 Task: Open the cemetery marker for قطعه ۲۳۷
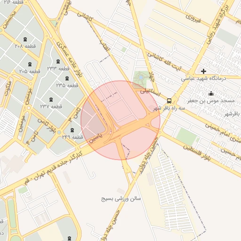(51, 99)
